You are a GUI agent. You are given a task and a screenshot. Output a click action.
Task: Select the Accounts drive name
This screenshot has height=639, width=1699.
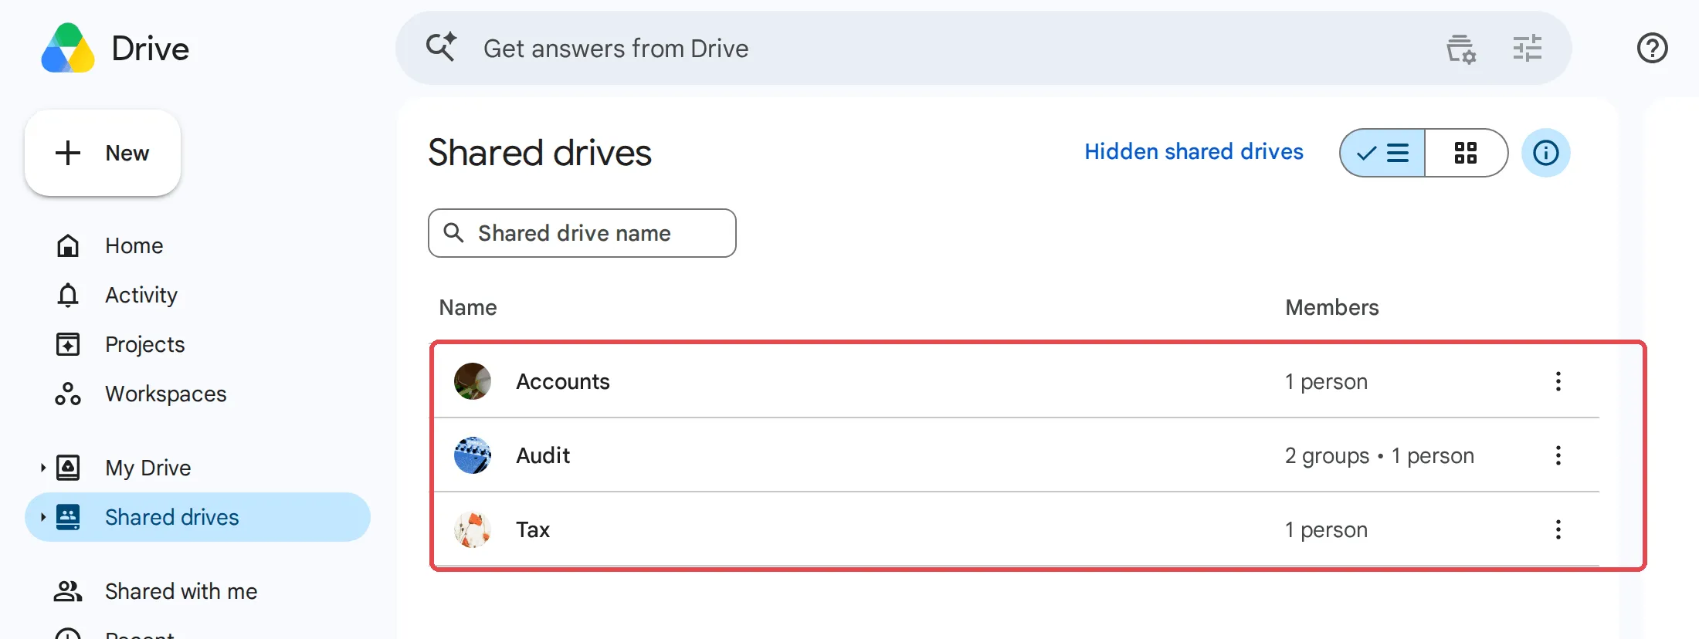(563, 381)
